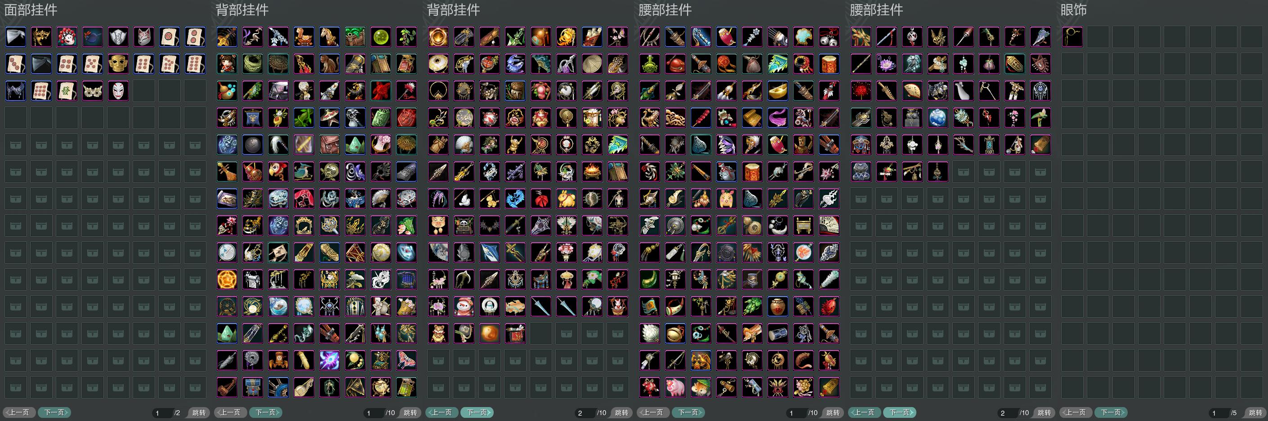The width and height of the screenshot is (1268, 421).
Task: Select the opera face with red pompoms
Action: pyautogui.click(x=67, y=37)
